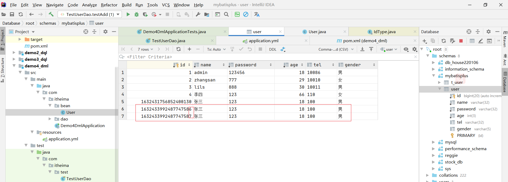Open grid settings gear in table toolbar
The image size is (508, 182).
415,49
